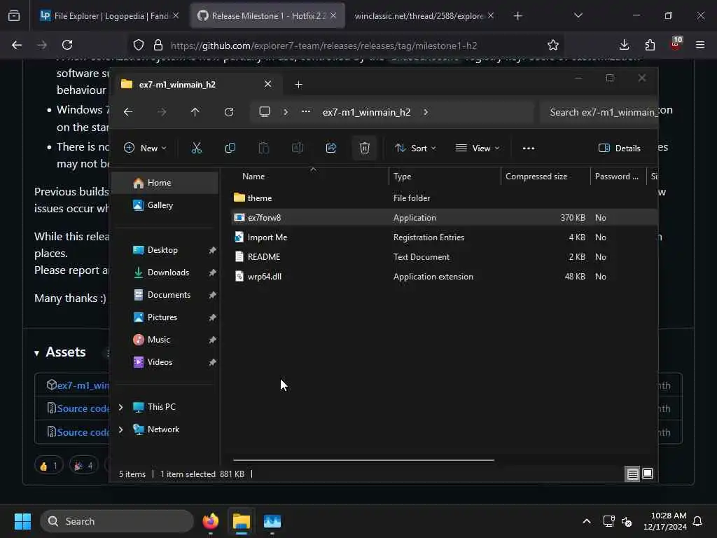Screen dimensions: 717x538
Task: Sort by the Compressed size column header
Action: pyautogui.click(x=545, y=176)
